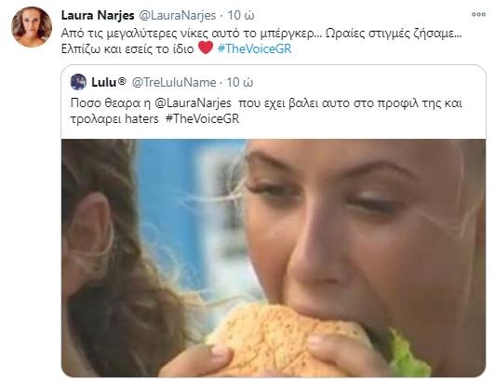
Task: Click Lulu's small profile avatar
Action: 78,82
